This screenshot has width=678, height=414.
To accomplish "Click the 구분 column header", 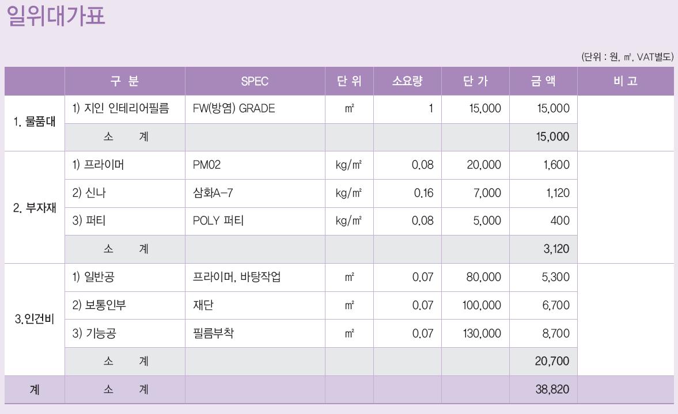I will click(125, 81).
